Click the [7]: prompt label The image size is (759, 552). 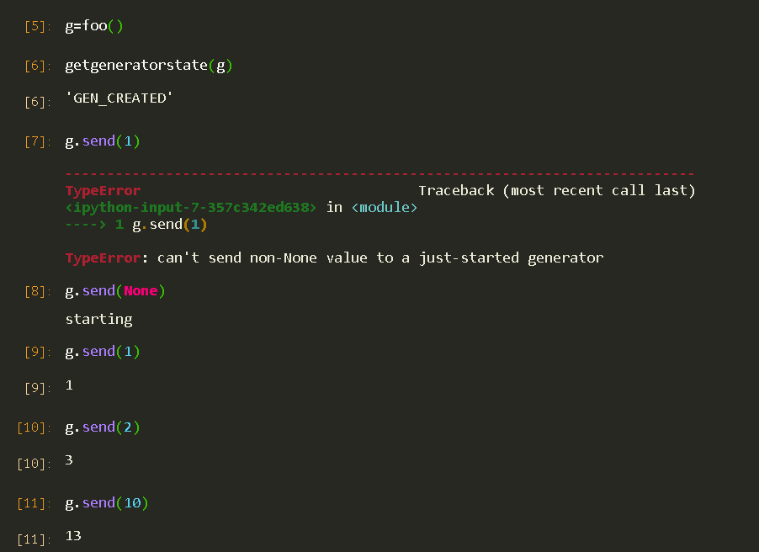(37, 142)
